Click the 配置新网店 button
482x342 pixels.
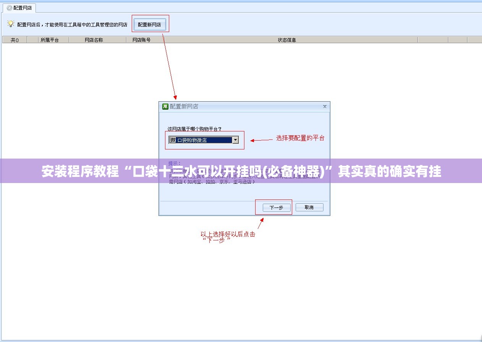(150, 24)
